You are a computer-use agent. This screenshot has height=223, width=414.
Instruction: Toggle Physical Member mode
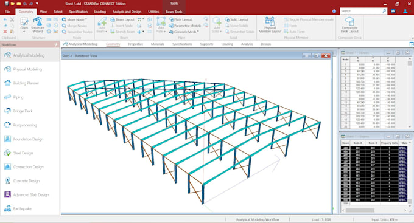coord(309,19)
